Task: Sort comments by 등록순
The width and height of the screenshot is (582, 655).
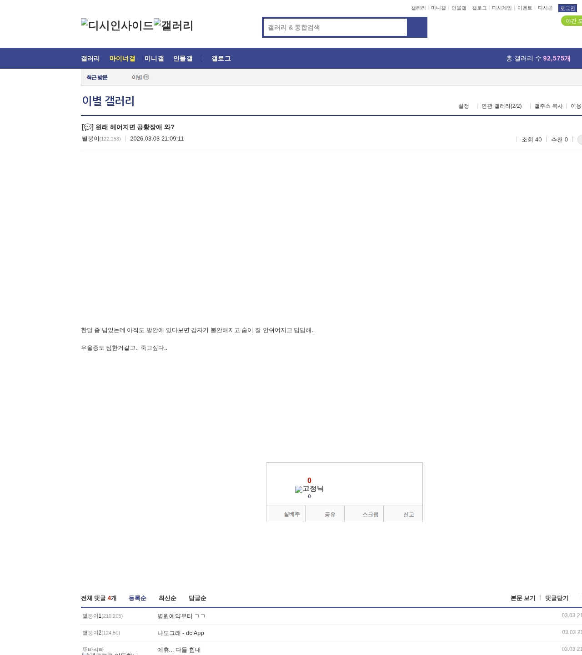Action: [137, 598]
